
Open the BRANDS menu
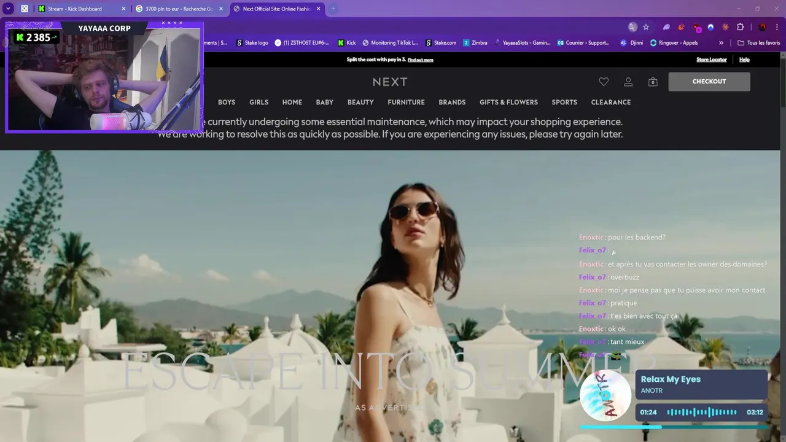452,103
